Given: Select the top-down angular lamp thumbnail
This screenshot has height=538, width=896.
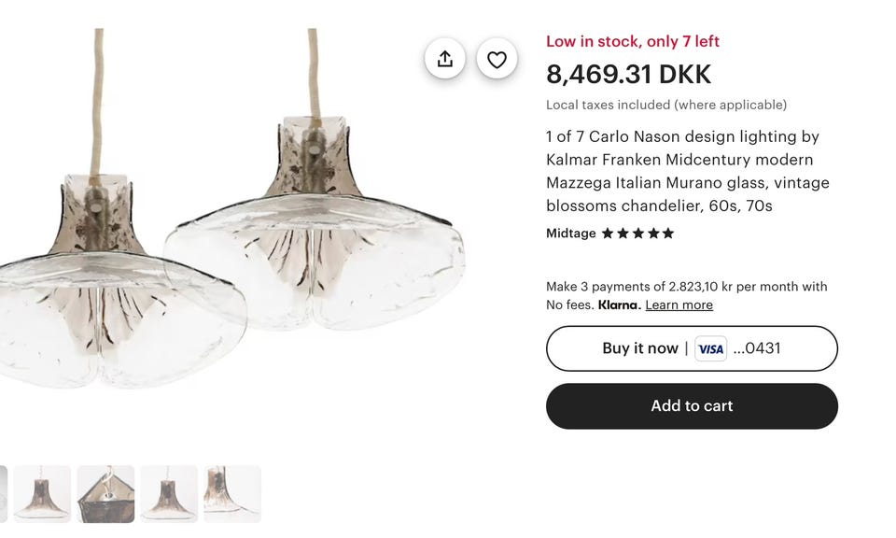Looking at the screenshot, I should coord(105,494).
